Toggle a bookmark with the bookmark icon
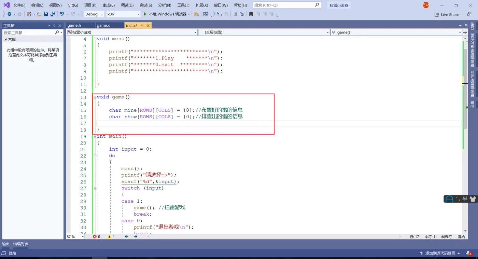The width and height of the screenshot is (478, 259). click(x=251, y=14)
